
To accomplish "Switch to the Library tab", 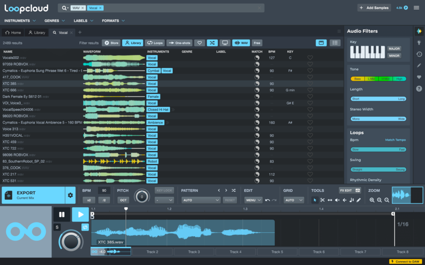I will (x=37, y=32).
